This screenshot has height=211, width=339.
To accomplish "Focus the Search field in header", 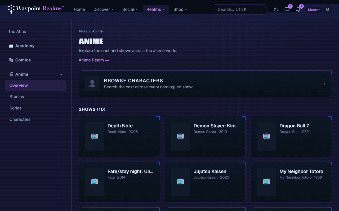I will (x=240, y=9).
